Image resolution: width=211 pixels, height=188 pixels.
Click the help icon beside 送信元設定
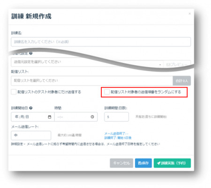tap(31, 53)
